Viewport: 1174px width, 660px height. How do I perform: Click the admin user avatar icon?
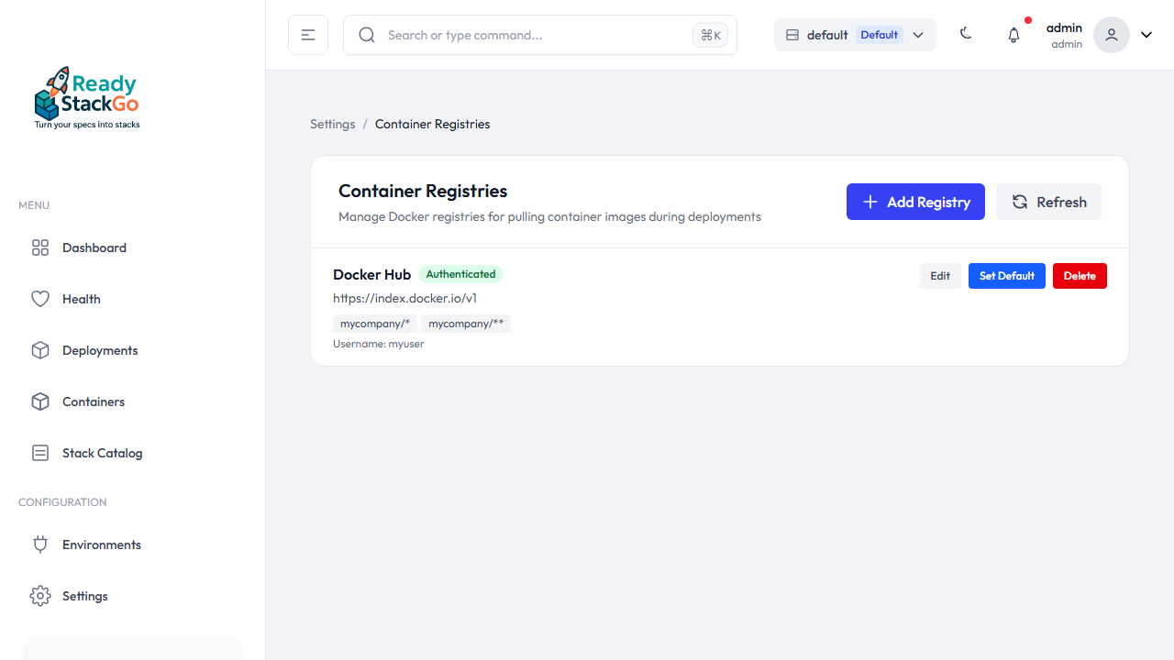pos(1111,34)
